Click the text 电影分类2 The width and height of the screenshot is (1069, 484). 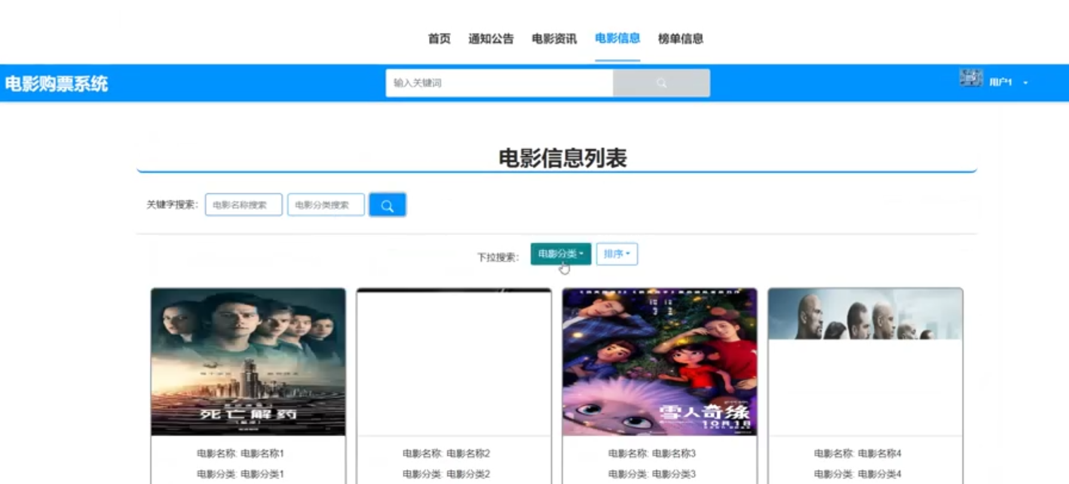468,474
